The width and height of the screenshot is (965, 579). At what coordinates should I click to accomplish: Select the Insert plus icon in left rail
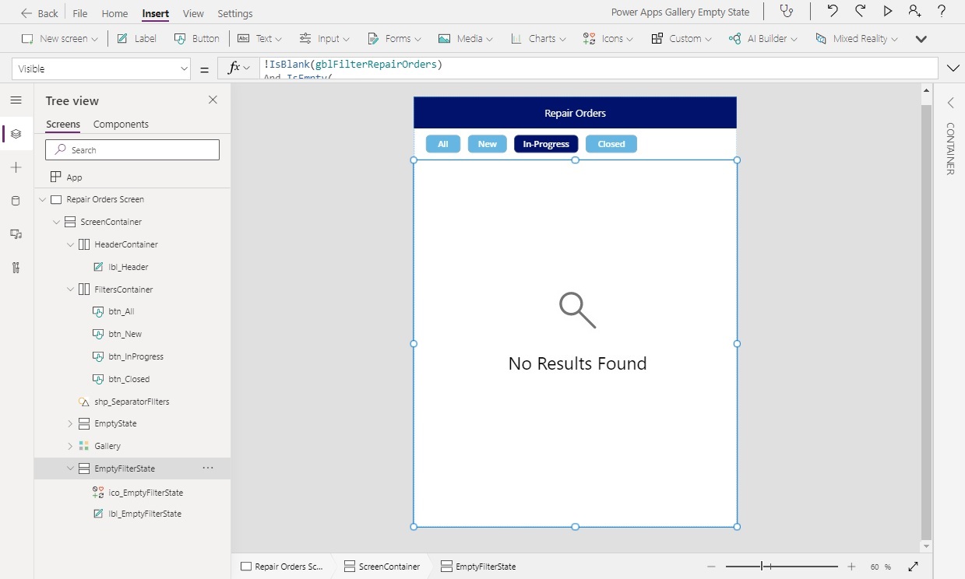coord(16,167)
